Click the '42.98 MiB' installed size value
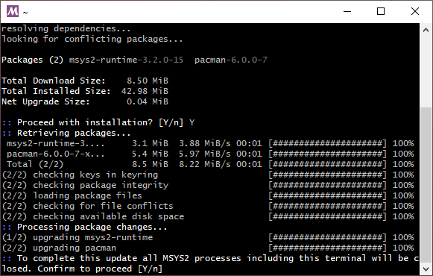 coord(145,91)
